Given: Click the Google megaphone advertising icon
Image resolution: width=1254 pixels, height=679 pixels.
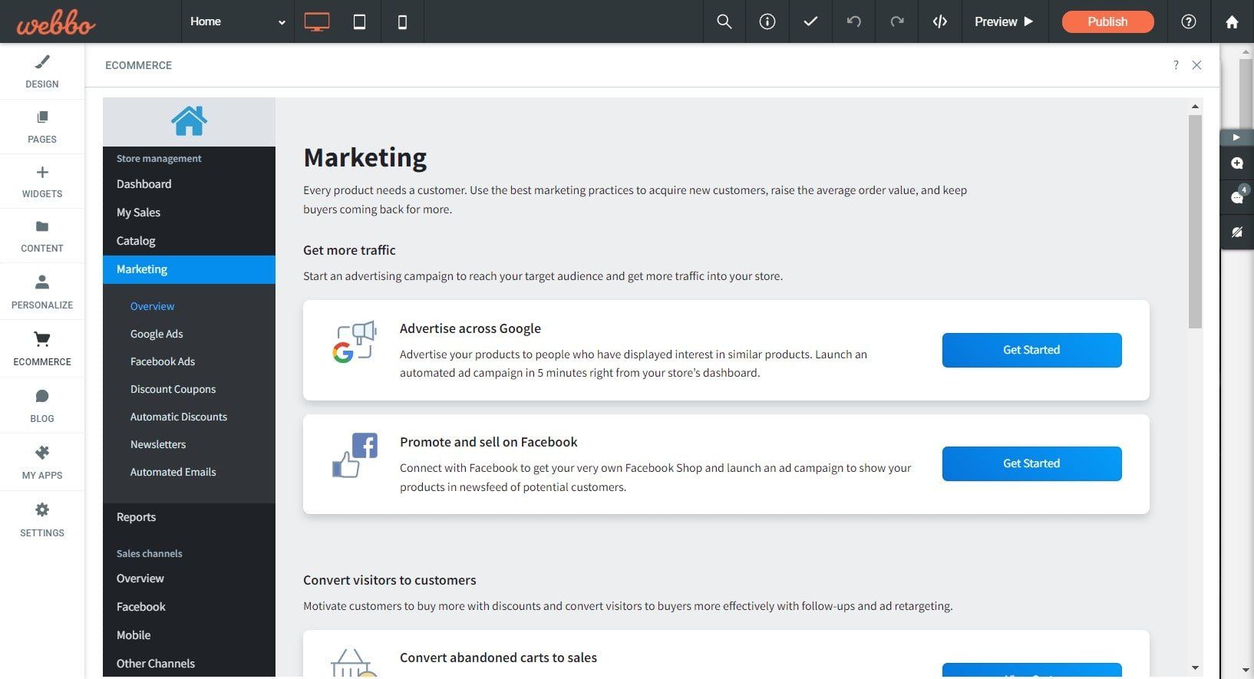Looking at the screenshot, I should [355, 342].
